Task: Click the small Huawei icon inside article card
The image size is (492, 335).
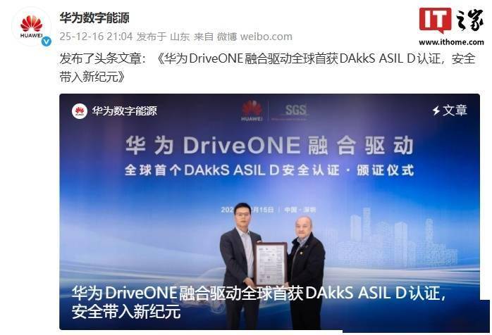Action: point(80,111)
